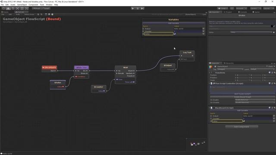Open the Layers dropdown
276x155 pixels.
[x=255, y=9]
